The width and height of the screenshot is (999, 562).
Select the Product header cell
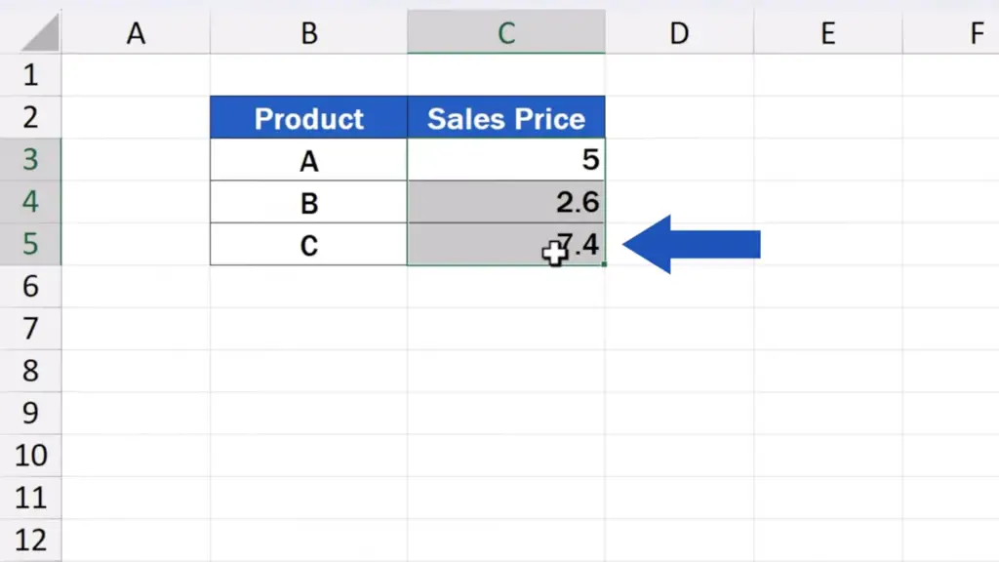(309, 117)
